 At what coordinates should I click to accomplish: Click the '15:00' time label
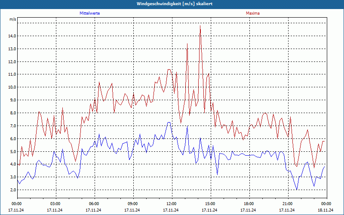pyautogui.click(x=210, y=204)
